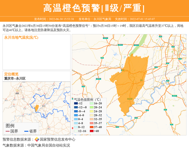This screenshot has height=149, width=189.
Task: Click the 重庆 city marker on overview map
Action: pyautogui.click(x=44, y=106)
